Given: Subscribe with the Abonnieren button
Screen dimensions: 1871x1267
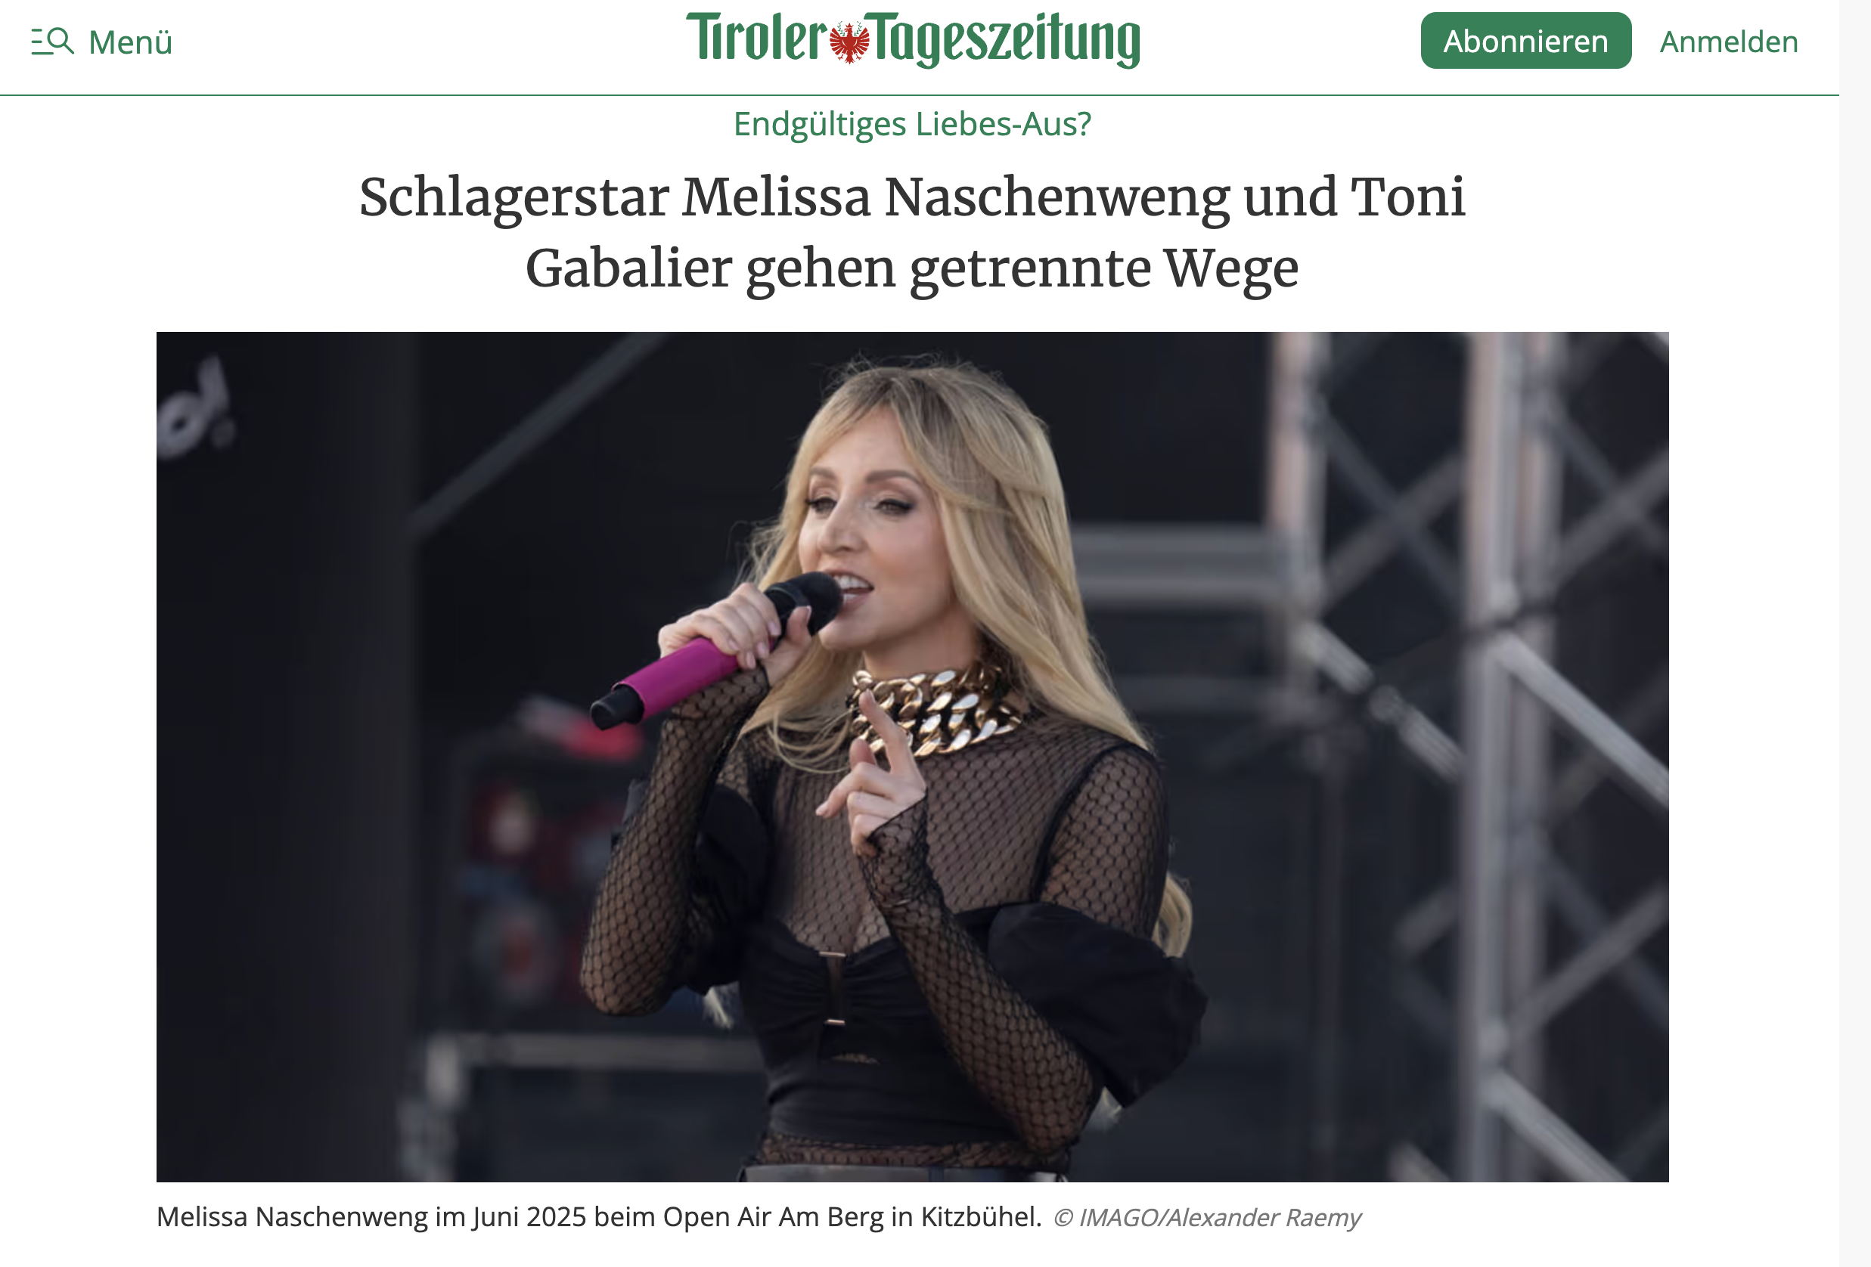Looking at the screenshot, I should point(1525,41).
